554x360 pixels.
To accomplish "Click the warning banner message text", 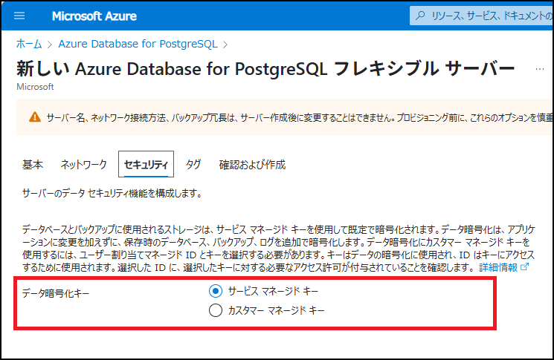I will pos(300,117).
